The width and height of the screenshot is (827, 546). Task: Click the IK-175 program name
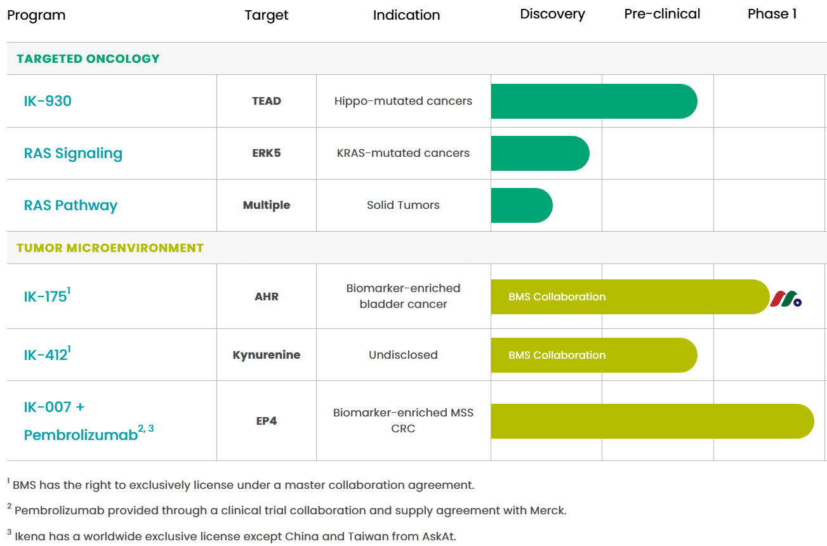[x=46, y=296]
